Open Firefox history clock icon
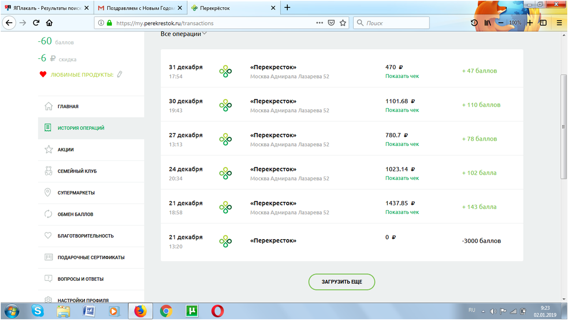 coord(474,23)
